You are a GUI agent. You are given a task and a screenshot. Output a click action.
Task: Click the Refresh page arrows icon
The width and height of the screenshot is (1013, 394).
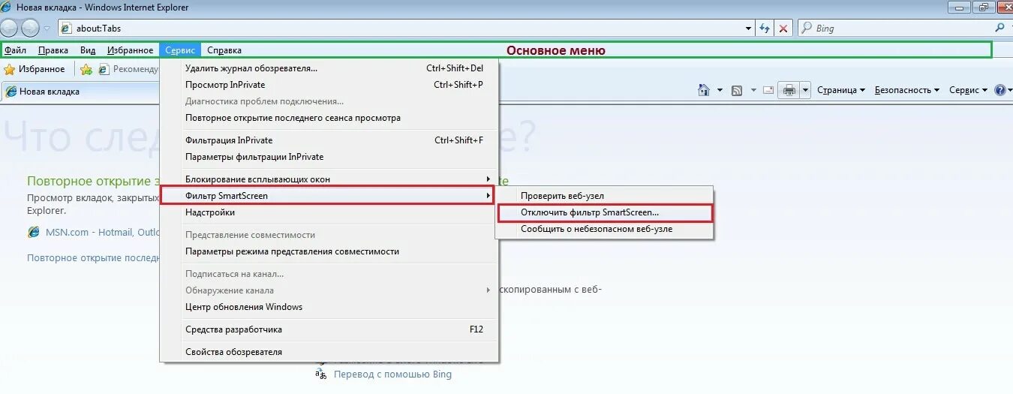[765, 29]
